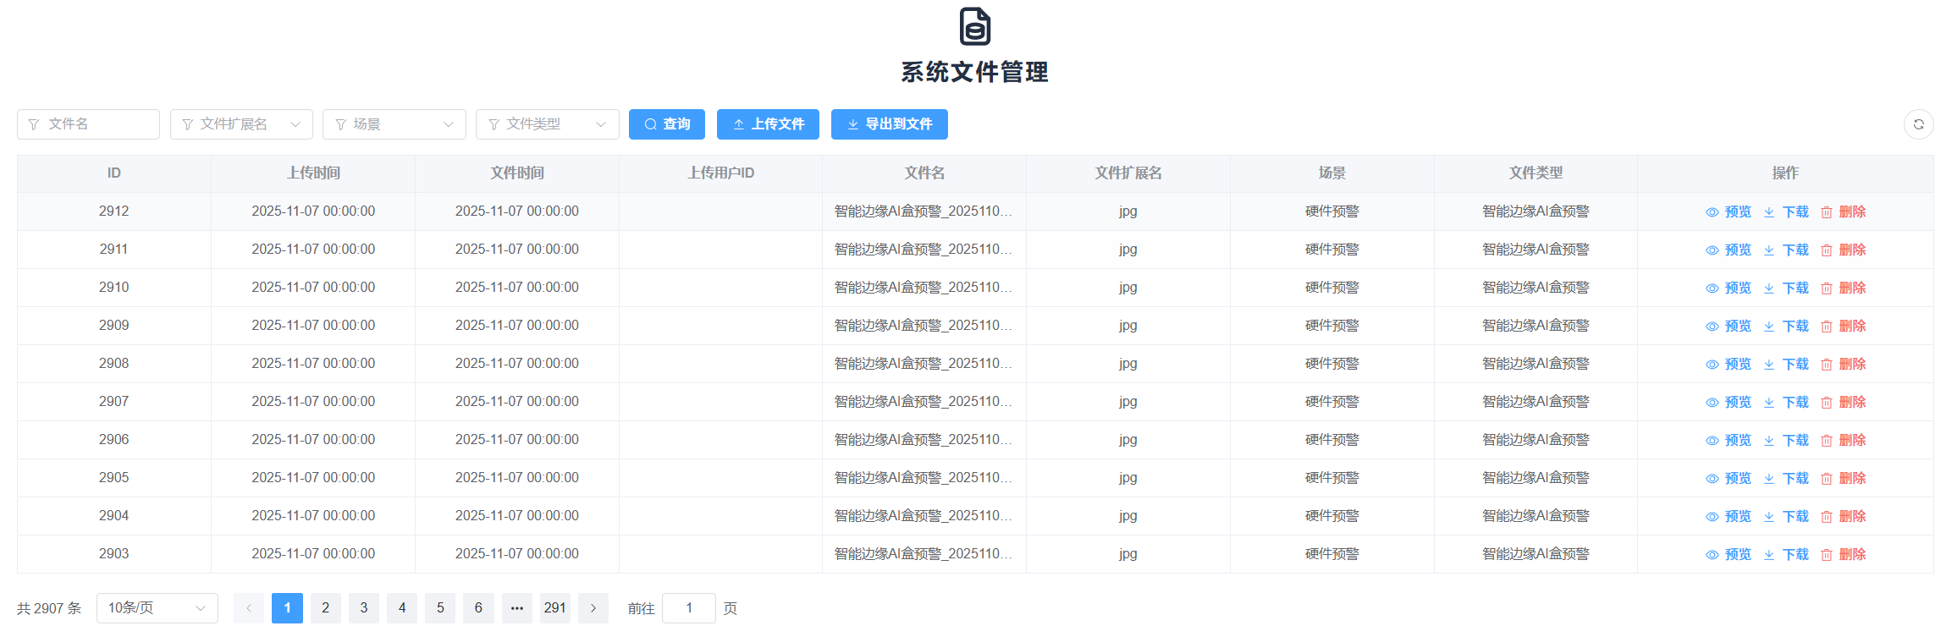Screen dimensions: 1952x637
Task: Change the 10条/页 page size selector
Action: point(157,608)
